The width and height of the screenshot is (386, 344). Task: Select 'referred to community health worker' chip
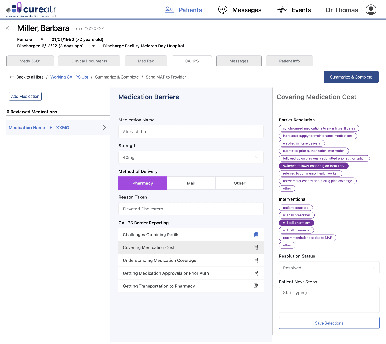click(x=310, y=173)
